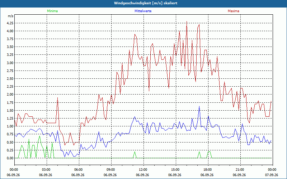Click the '12:00' time axis label

[142, 170]
